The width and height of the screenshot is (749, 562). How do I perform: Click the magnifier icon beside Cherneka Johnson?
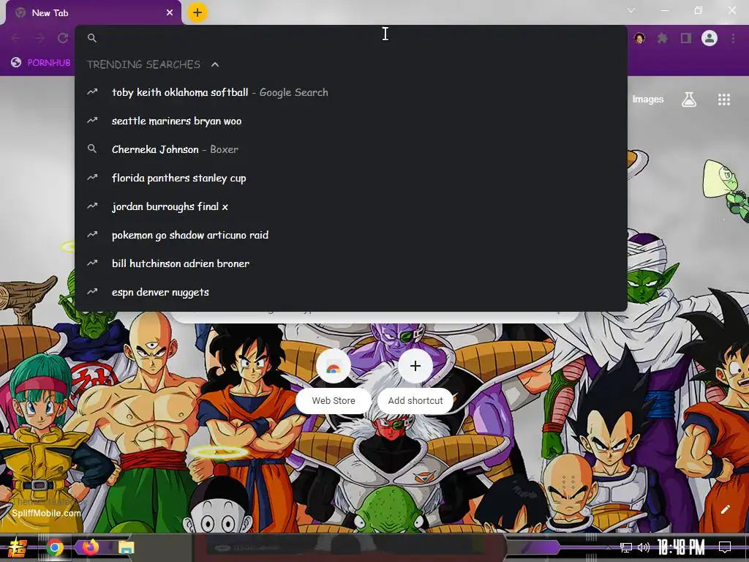92,149
